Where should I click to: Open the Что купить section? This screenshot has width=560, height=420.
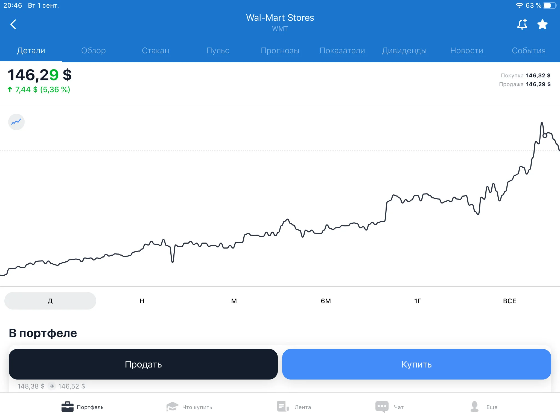tap(189, 407)
